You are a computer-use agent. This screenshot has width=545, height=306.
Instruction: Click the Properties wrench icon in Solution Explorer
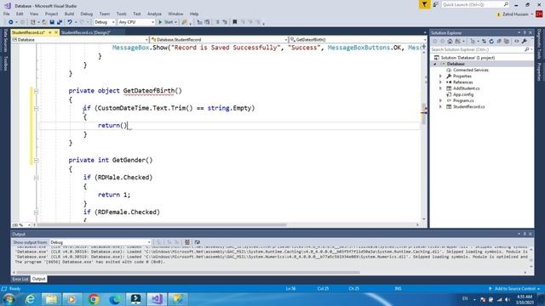[525, 42]
